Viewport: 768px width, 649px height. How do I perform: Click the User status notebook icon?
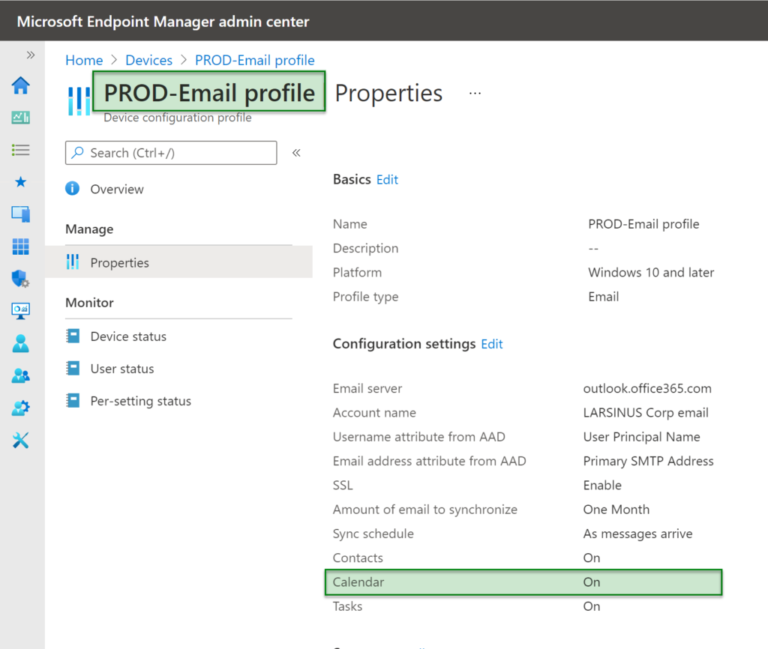pos(73,368)
